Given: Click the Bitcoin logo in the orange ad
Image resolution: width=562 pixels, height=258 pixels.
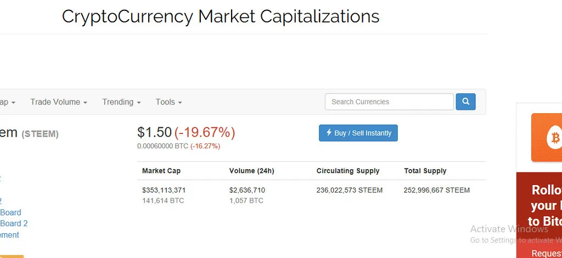Looking at the screenshot, I should pos(554,138).
